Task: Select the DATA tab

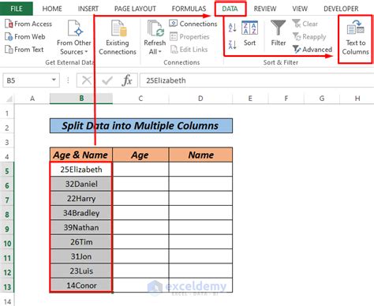Action: (230, 9)
